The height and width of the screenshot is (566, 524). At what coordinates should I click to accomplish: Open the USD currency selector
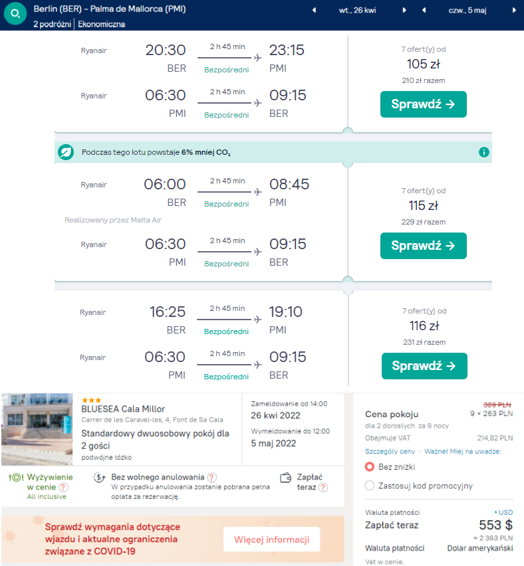tap(503, 512)
